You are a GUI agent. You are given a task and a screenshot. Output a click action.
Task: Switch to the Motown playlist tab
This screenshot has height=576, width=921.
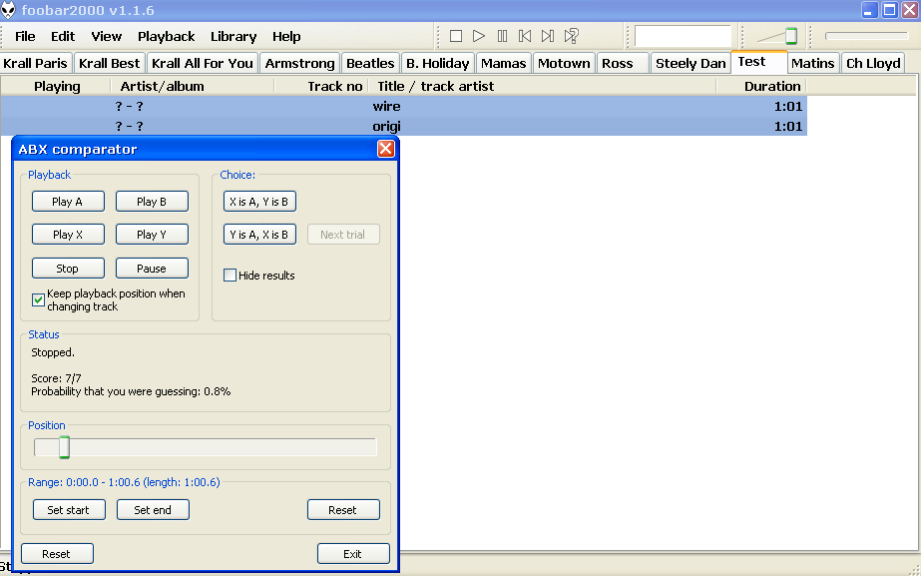[564, 63]
